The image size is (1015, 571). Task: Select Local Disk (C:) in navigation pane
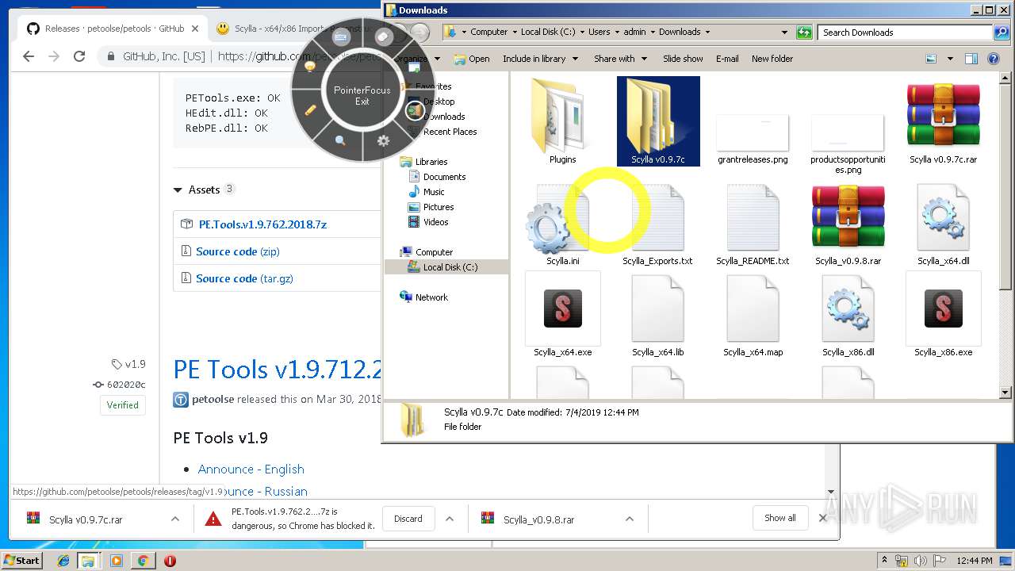click(x=450, y=267)
